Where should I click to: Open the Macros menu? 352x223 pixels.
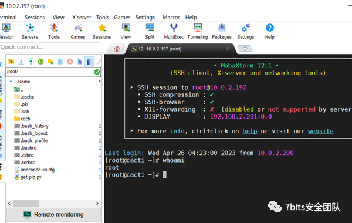171,17
